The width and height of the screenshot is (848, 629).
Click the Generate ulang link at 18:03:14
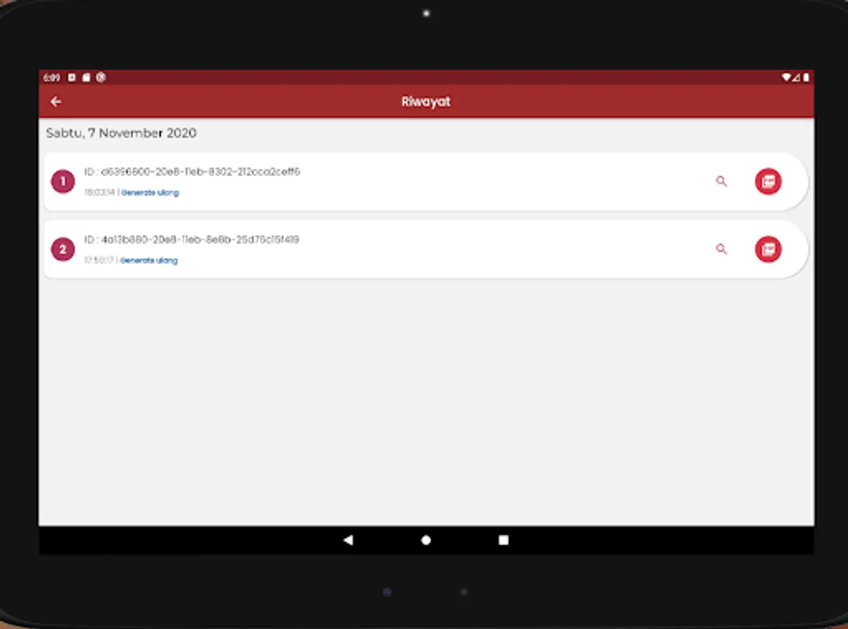[x=150, y=193]
